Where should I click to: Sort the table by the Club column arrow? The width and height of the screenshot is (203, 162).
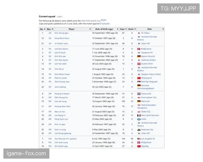[x=163, y=29]
